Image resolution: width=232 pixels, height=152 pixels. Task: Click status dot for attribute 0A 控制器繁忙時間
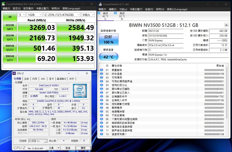point(101,104)
